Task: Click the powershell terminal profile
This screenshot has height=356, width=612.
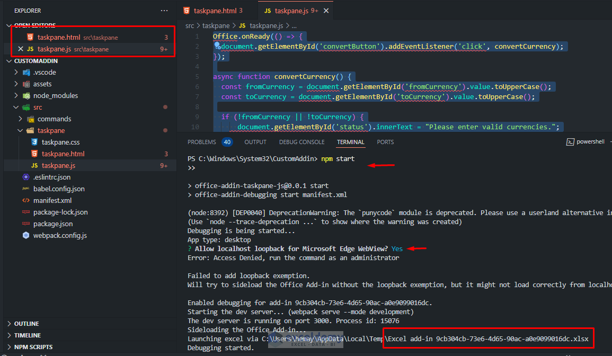Action: point(586,141)
